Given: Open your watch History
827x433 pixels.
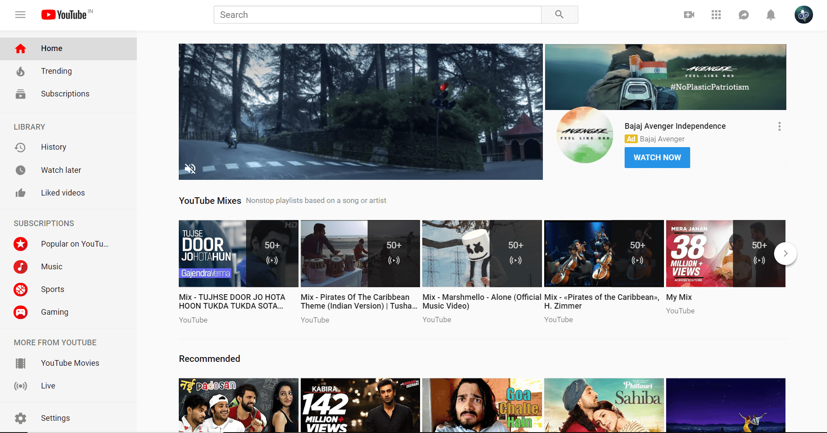Looking at the screenshot, I should 53,147.
